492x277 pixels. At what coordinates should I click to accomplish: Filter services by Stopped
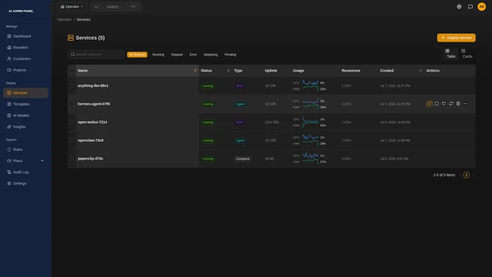[177, 55]
